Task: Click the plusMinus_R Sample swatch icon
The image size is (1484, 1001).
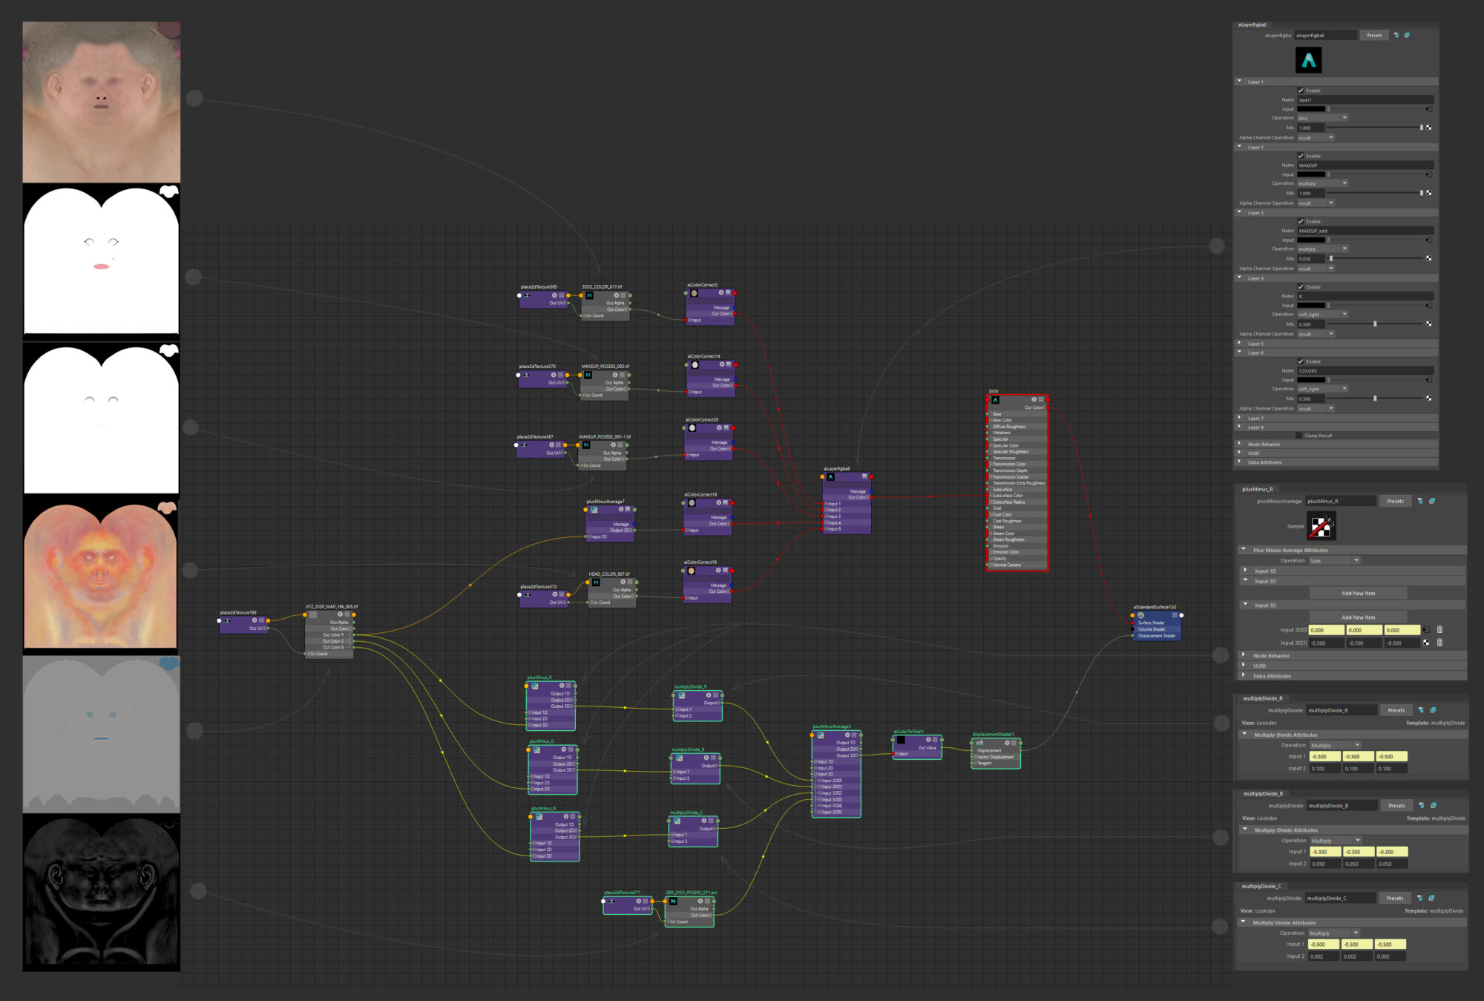Action: point(1321,527)
